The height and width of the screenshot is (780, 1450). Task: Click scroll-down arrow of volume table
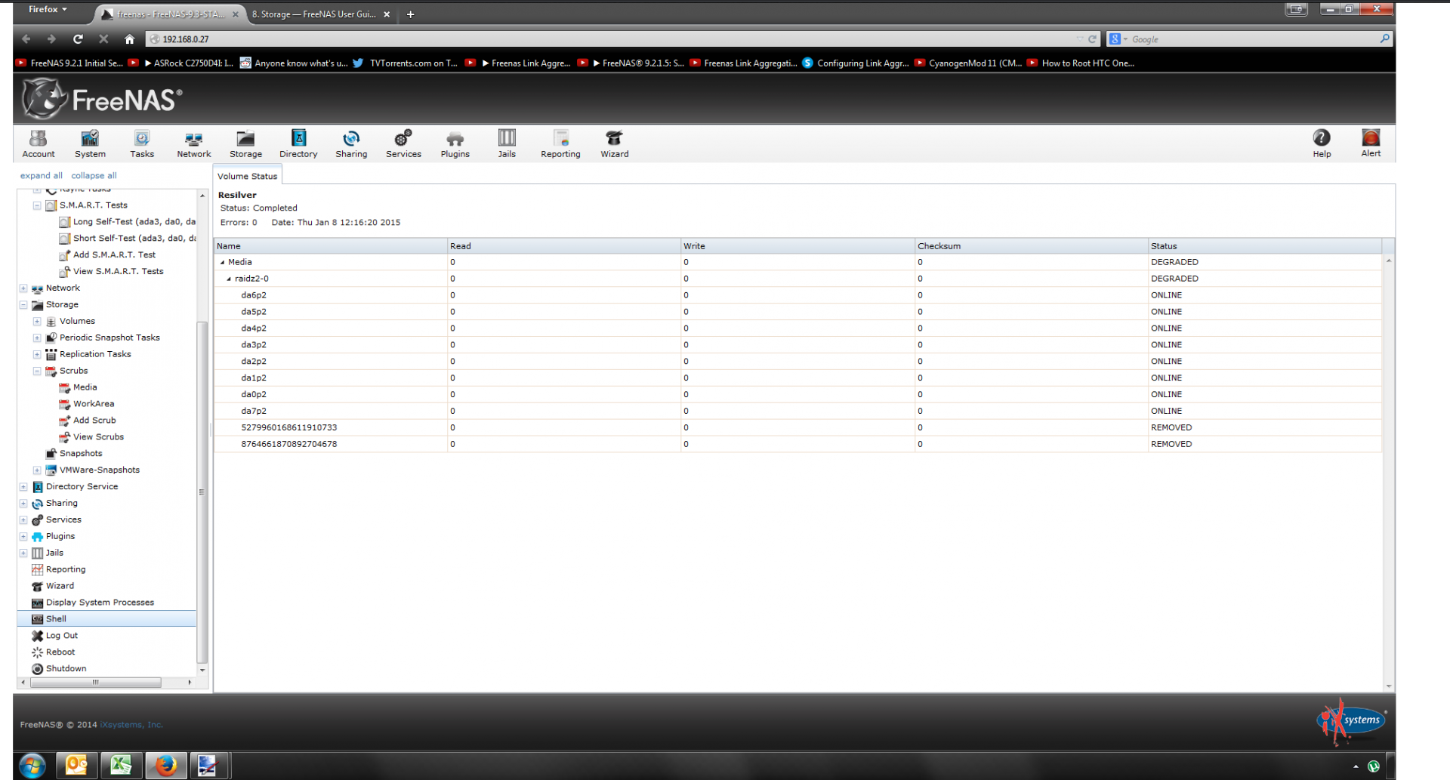click(1389, 686)
